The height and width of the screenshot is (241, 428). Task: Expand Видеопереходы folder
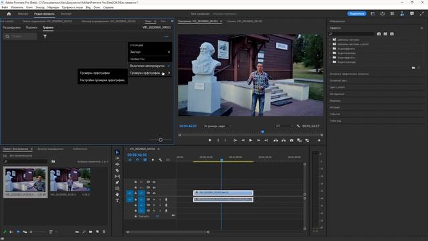point(330,62)
